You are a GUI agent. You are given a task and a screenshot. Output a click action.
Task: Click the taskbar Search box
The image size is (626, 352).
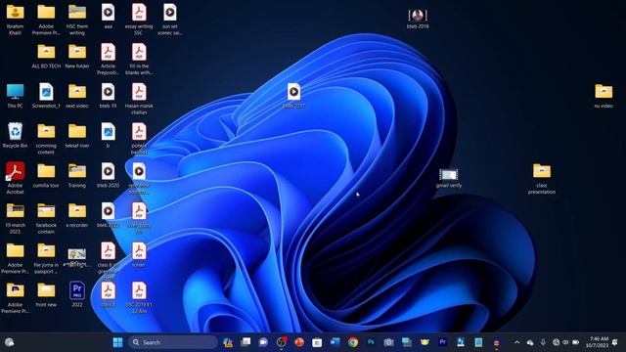tap(173, 342)
